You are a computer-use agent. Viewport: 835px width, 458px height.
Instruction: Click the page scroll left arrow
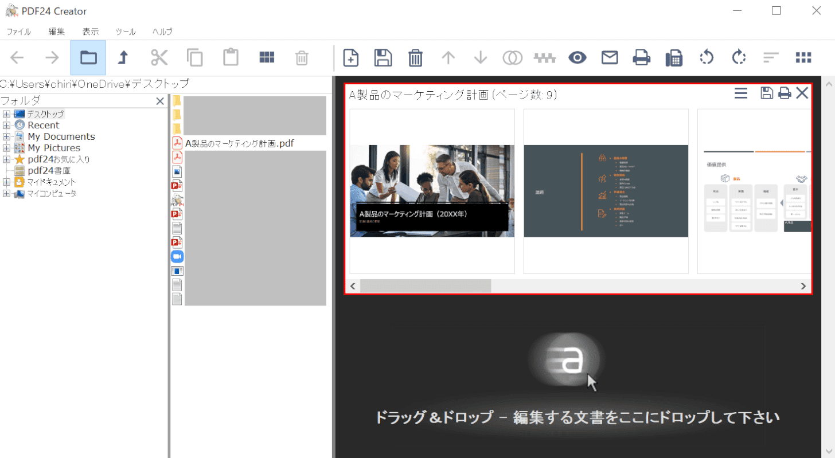(x=353, y=286)
